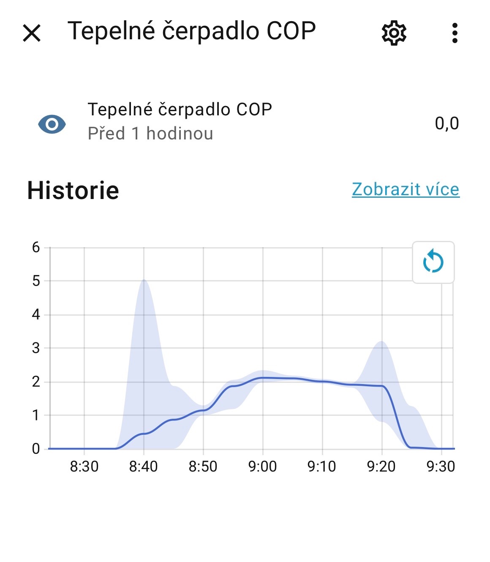Click the 9:00 label on the time axis

coord(262,467)
